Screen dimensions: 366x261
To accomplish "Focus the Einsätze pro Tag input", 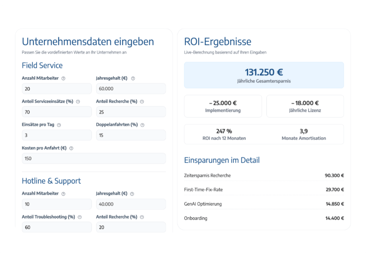I will pyautogui.click(x=57, y=135).
